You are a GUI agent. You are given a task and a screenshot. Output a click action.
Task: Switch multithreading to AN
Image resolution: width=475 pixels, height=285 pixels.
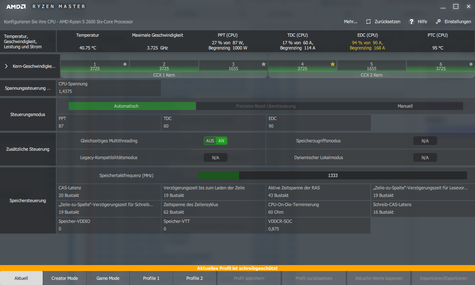tap(222, 141)
